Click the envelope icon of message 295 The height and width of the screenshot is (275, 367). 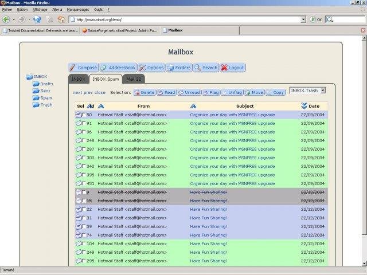point(79,261)
